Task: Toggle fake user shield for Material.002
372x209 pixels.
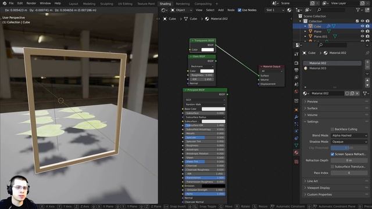Action: click(347, 93)
